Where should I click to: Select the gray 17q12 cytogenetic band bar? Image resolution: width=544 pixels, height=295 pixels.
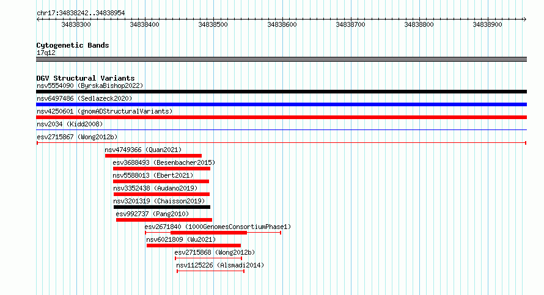(281, 59)
